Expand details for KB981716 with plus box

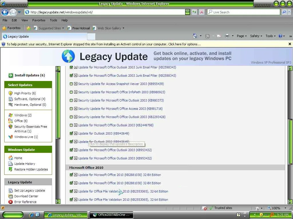coord(76,109)
